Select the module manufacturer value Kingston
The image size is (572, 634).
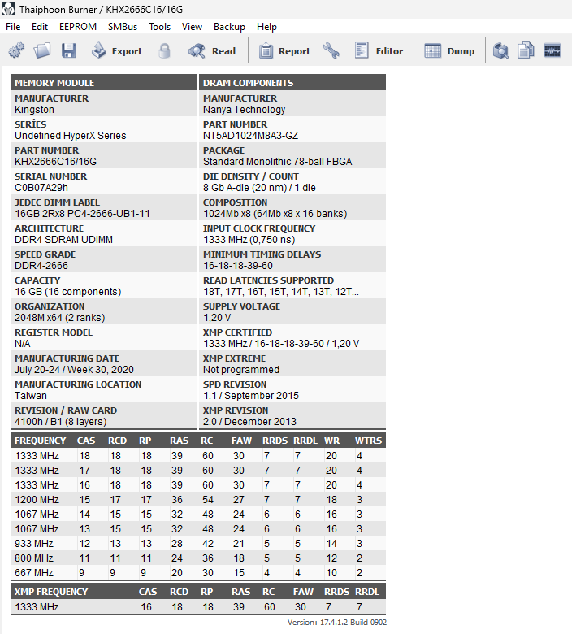click(x=34, y=110)
